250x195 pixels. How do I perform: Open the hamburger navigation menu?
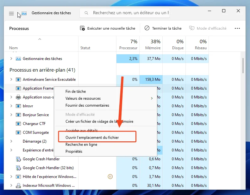click(x=11, y=14)
